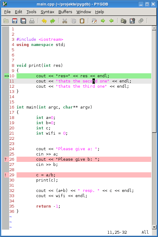158x237 pixels.
Task: Click the '?' breakpoint sign on line 26
Action: point(6,159)
